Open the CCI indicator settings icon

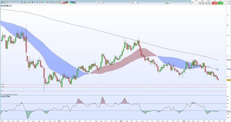(x=5, y=96)
